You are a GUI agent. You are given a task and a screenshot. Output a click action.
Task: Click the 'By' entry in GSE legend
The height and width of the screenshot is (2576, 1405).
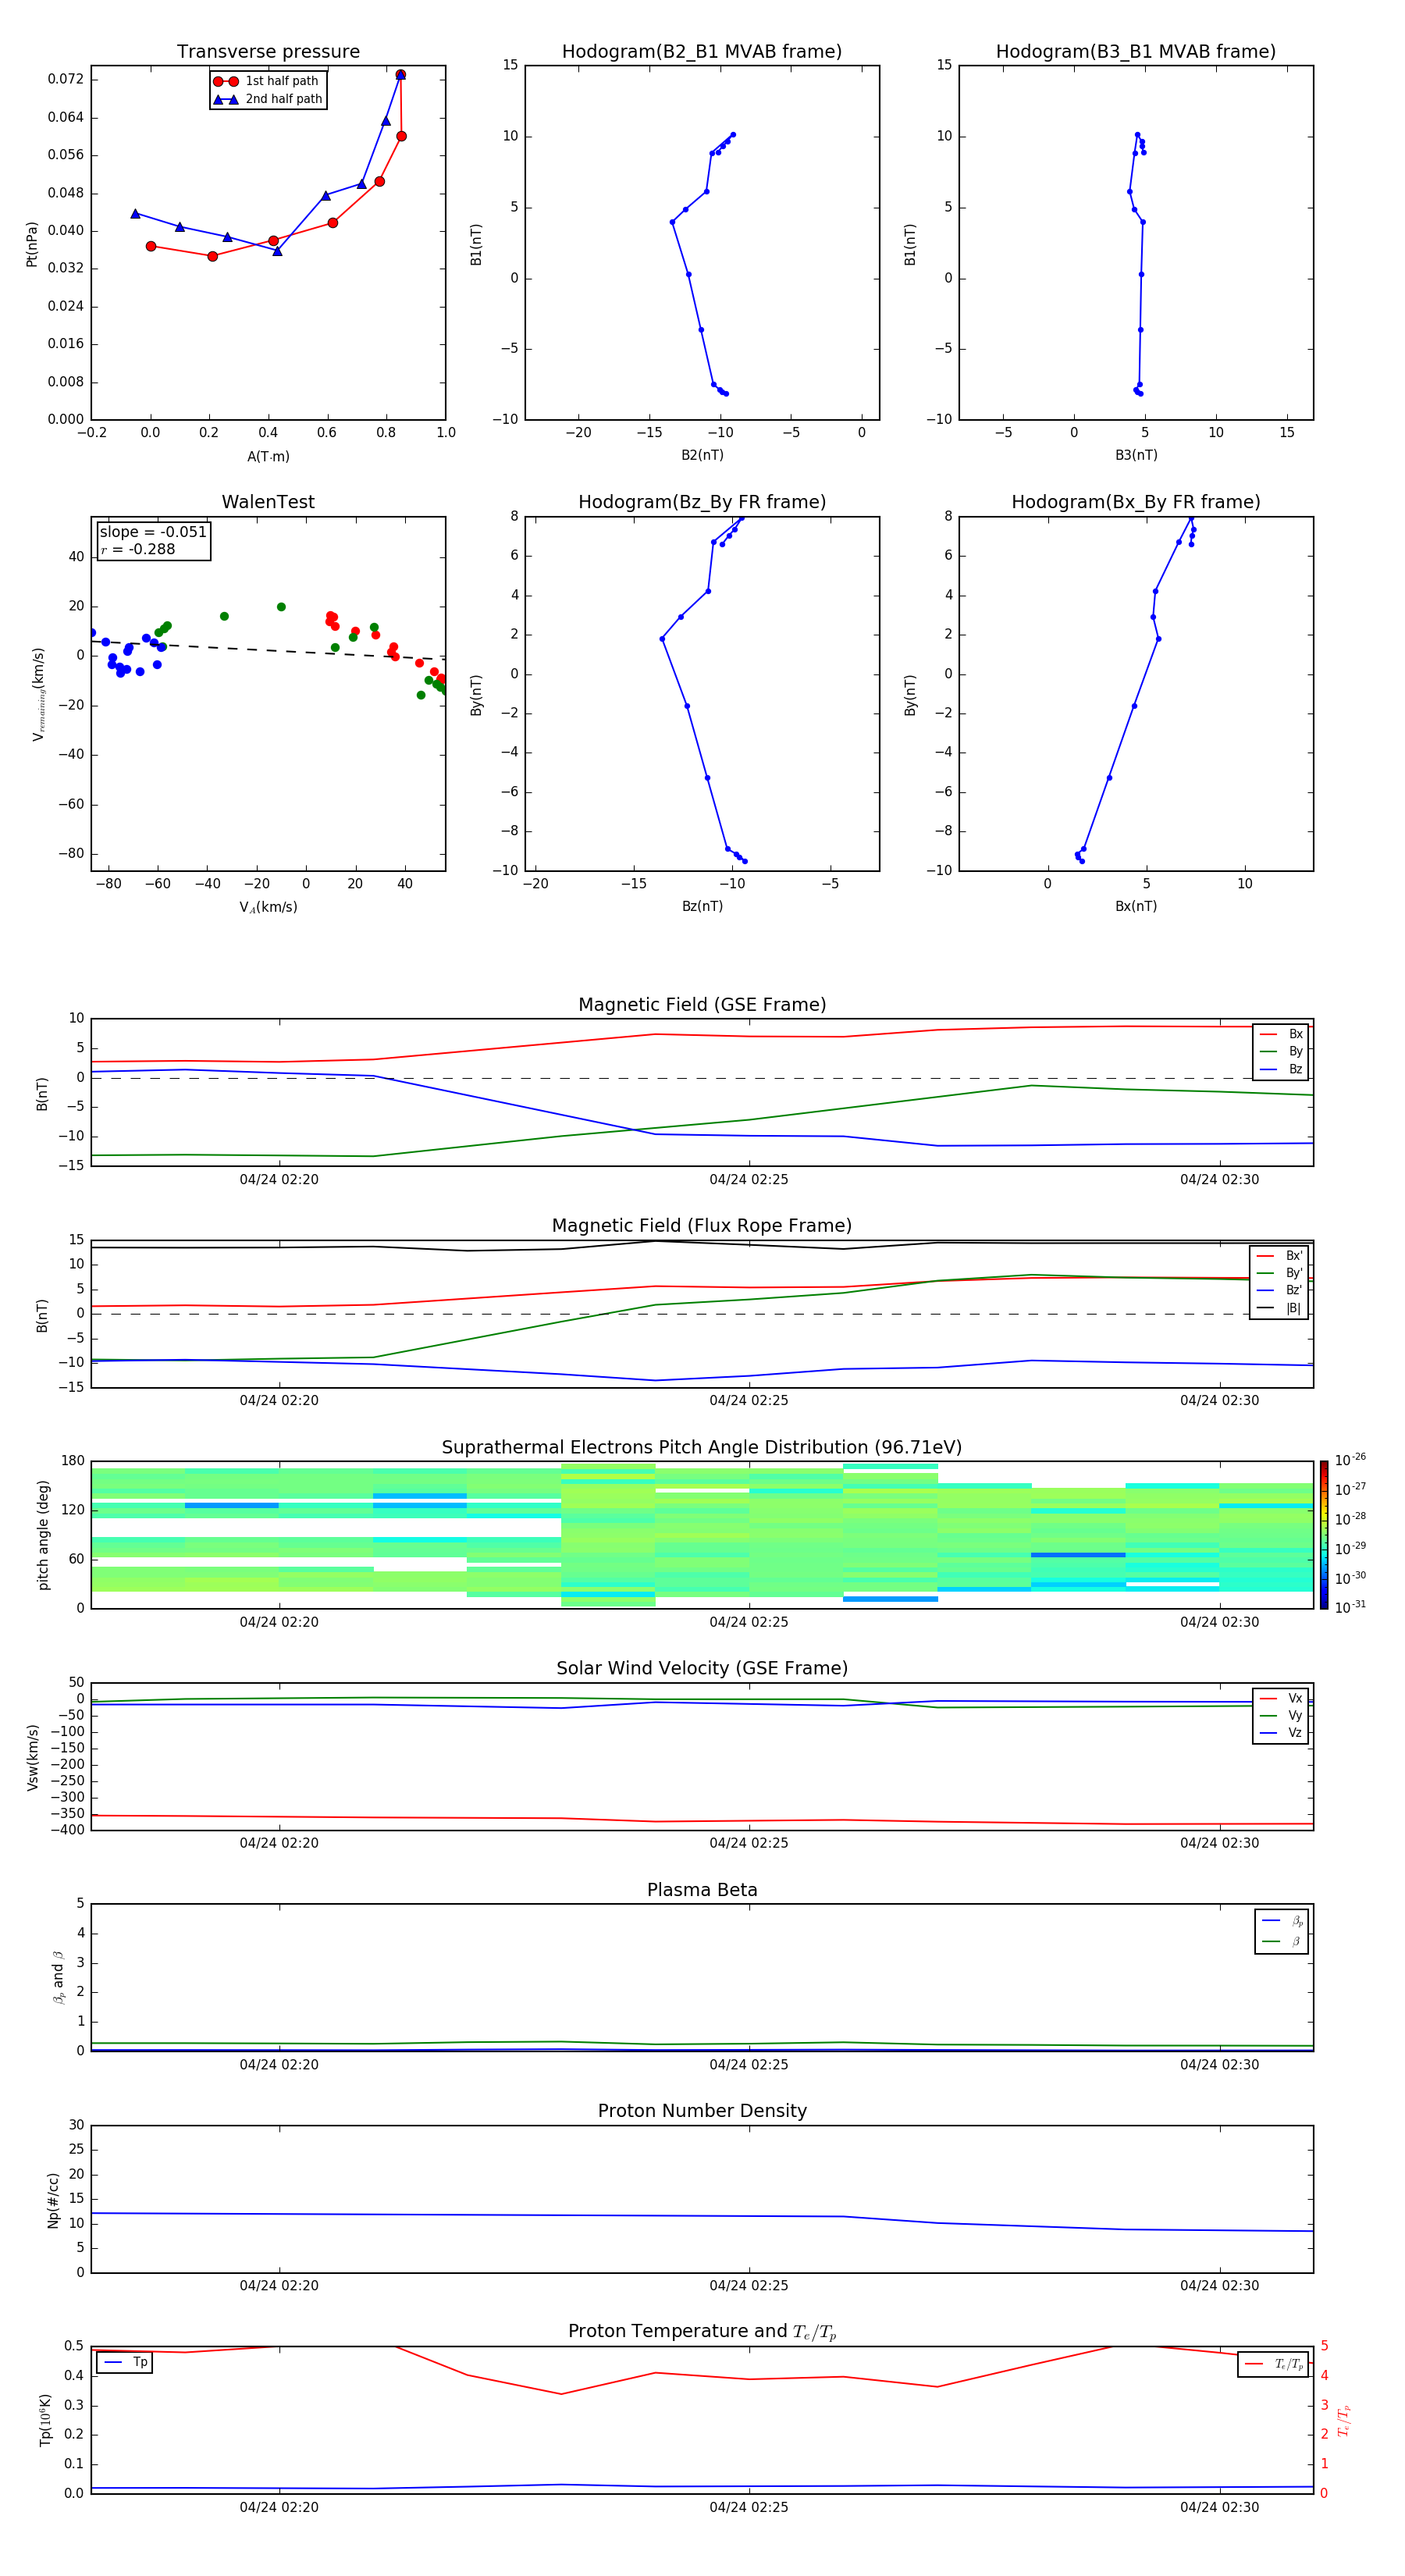tap(1281, 1051)
